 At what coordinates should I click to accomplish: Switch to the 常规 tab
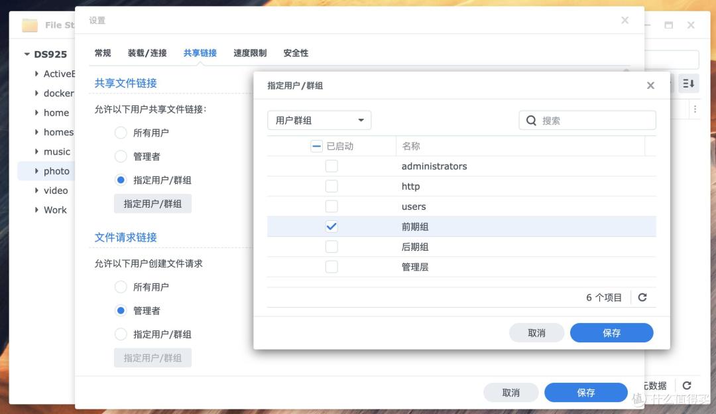tap(103, 53)
